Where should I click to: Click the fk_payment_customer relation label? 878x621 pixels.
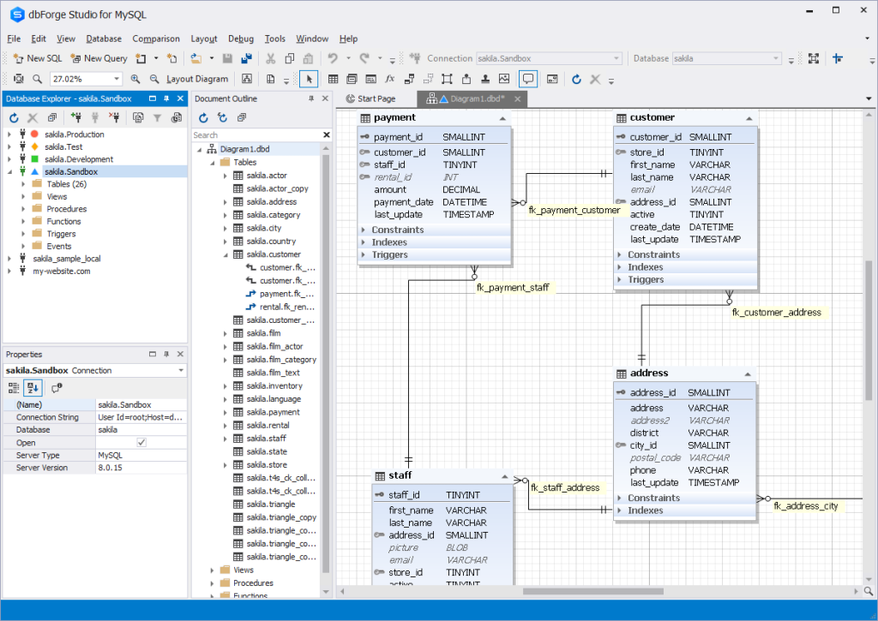click(x=574, y=210)
